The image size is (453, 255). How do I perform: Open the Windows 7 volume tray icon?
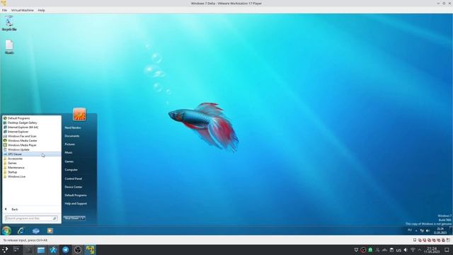[428, 230]
